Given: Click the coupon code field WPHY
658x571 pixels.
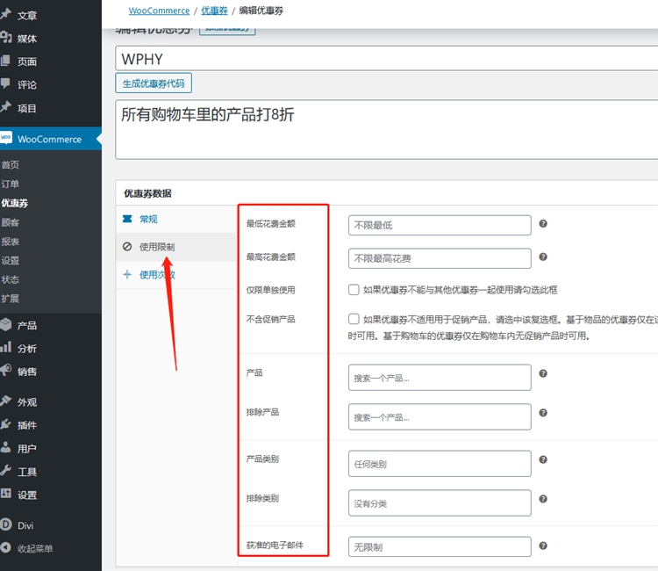Looking at the screenshot, I should [387, 58].
